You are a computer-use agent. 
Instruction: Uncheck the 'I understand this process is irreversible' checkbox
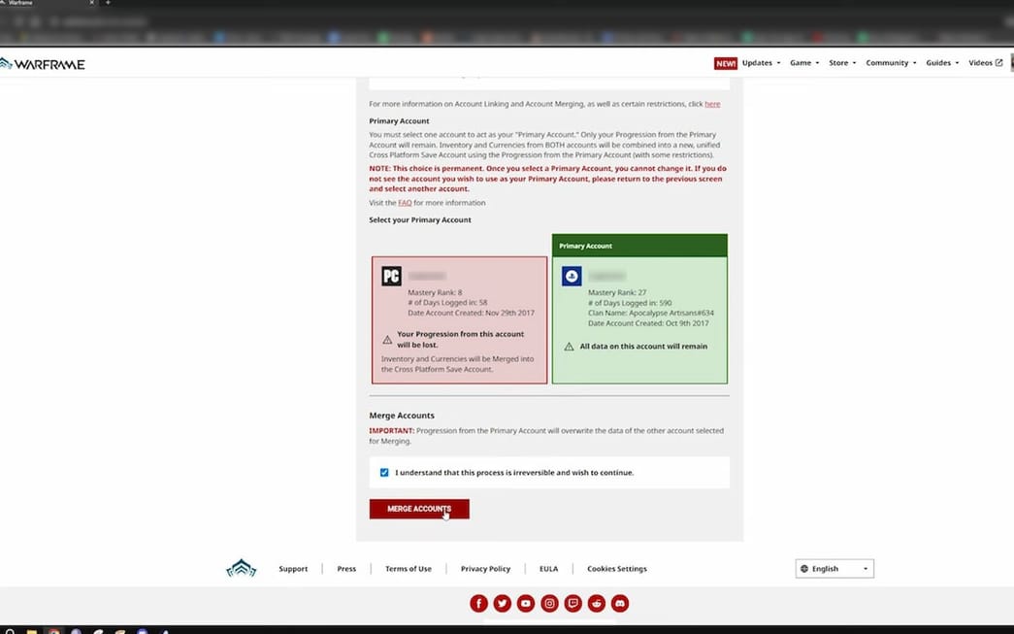[384, 473]
